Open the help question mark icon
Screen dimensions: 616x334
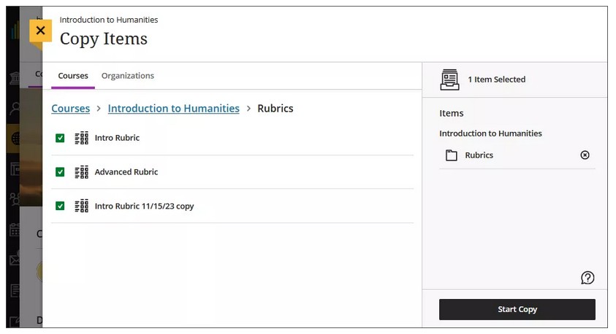588,278
